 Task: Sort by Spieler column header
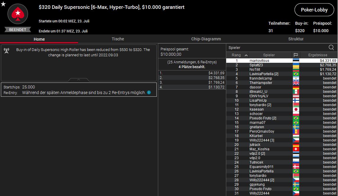[x=269, y=55]
